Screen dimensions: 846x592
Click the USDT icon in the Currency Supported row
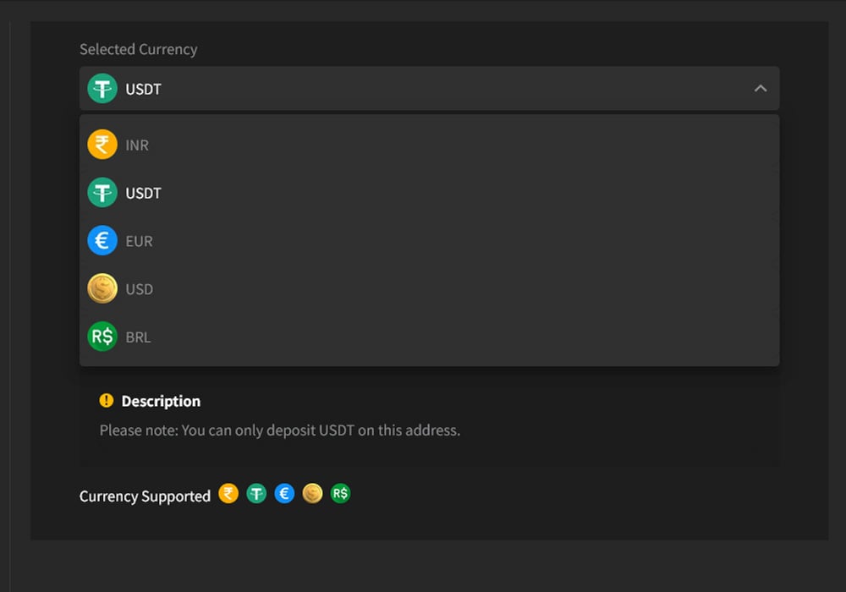pos(255,493)
